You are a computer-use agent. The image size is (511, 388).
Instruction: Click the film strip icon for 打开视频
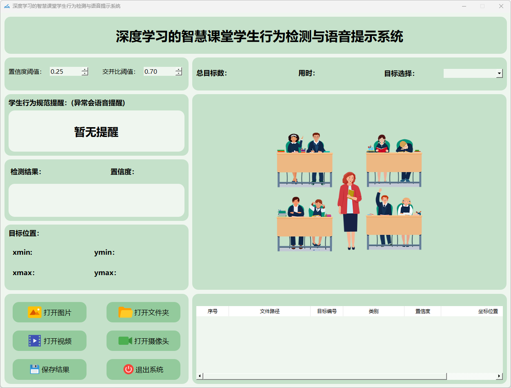pos(35,341)
